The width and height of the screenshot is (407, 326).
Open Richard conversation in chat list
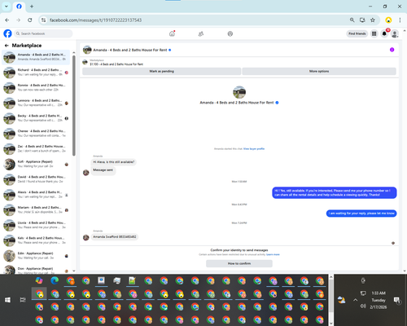pyautogui.click(x=36, y=73)
